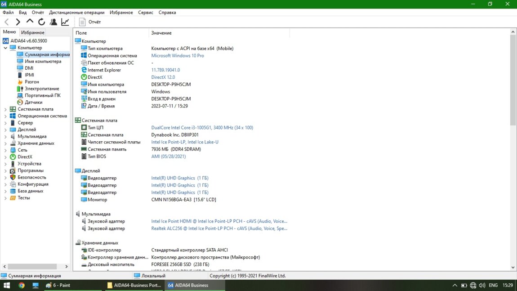Image resolution: width=517 pixels, height=291 pixels.
Task: Expand the Мультимедиа tree node
Action: 5,136
